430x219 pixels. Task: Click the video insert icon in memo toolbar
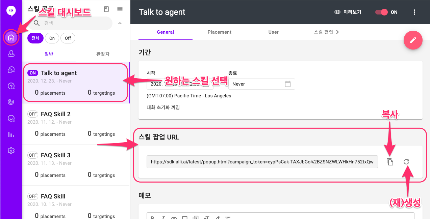click(x=195, y=218)
